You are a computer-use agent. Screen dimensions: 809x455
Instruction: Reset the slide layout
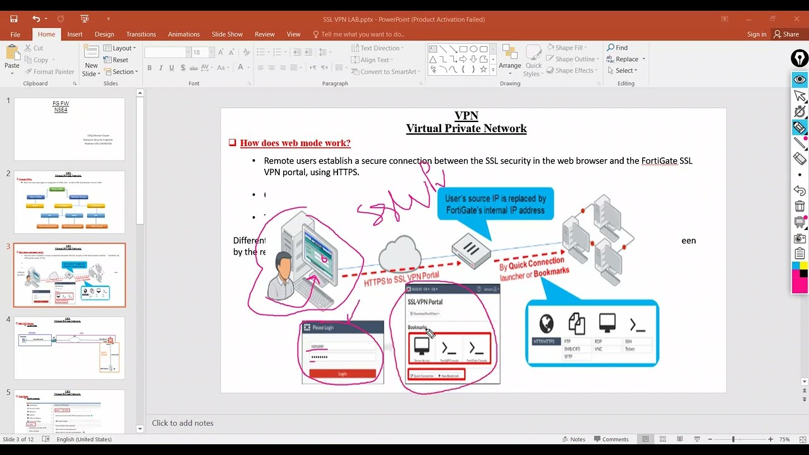115,60
